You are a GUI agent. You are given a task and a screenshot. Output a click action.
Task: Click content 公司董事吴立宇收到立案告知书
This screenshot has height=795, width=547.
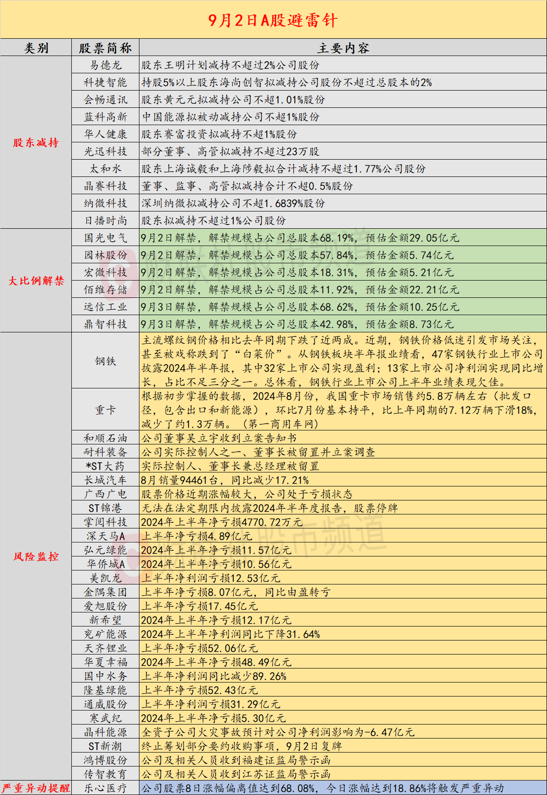pyautogui.click(x=219, y=438)
